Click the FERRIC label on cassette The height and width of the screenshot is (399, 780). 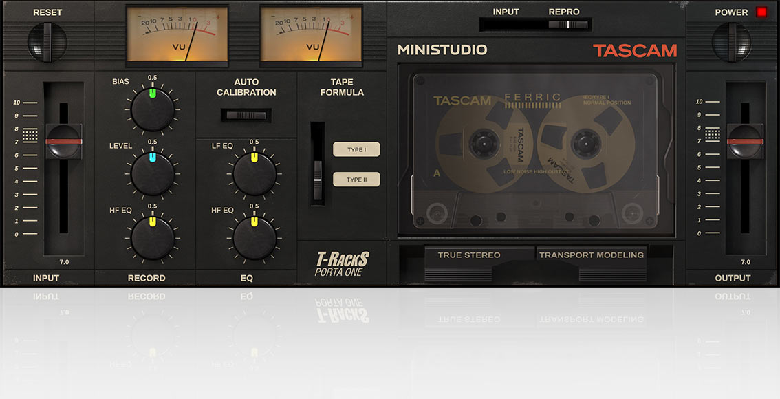pyautogui.click(x=532, y=97)
